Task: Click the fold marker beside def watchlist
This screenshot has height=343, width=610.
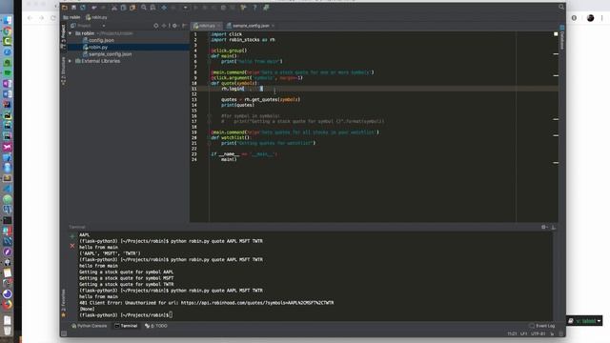Action: click(209, 137)
